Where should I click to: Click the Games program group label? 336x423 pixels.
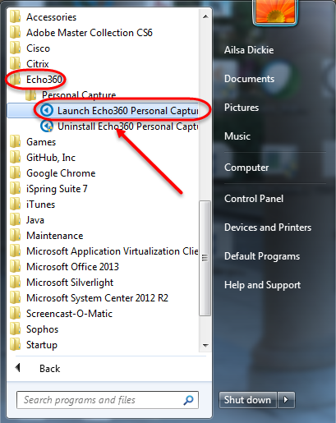pyautogui.click(x=41, y=142)
